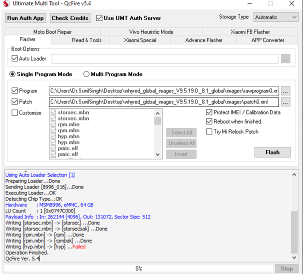Switch to Moto Boot Repair tab
This screenshot has height=274, width=303.
click(52, 32)
